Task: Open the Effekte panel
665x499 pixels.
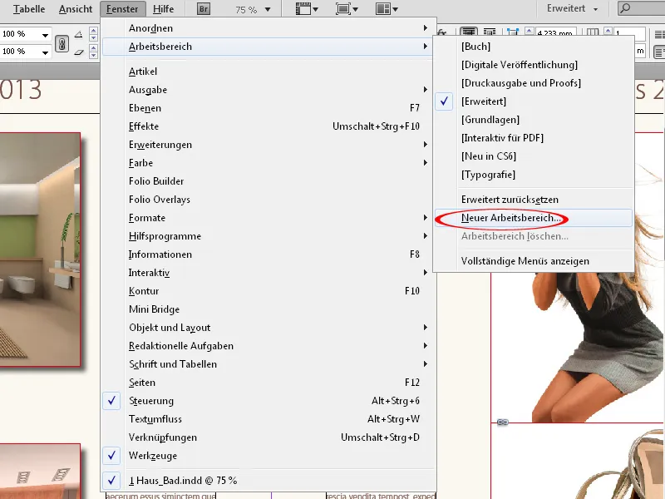Action: point(269,126)
